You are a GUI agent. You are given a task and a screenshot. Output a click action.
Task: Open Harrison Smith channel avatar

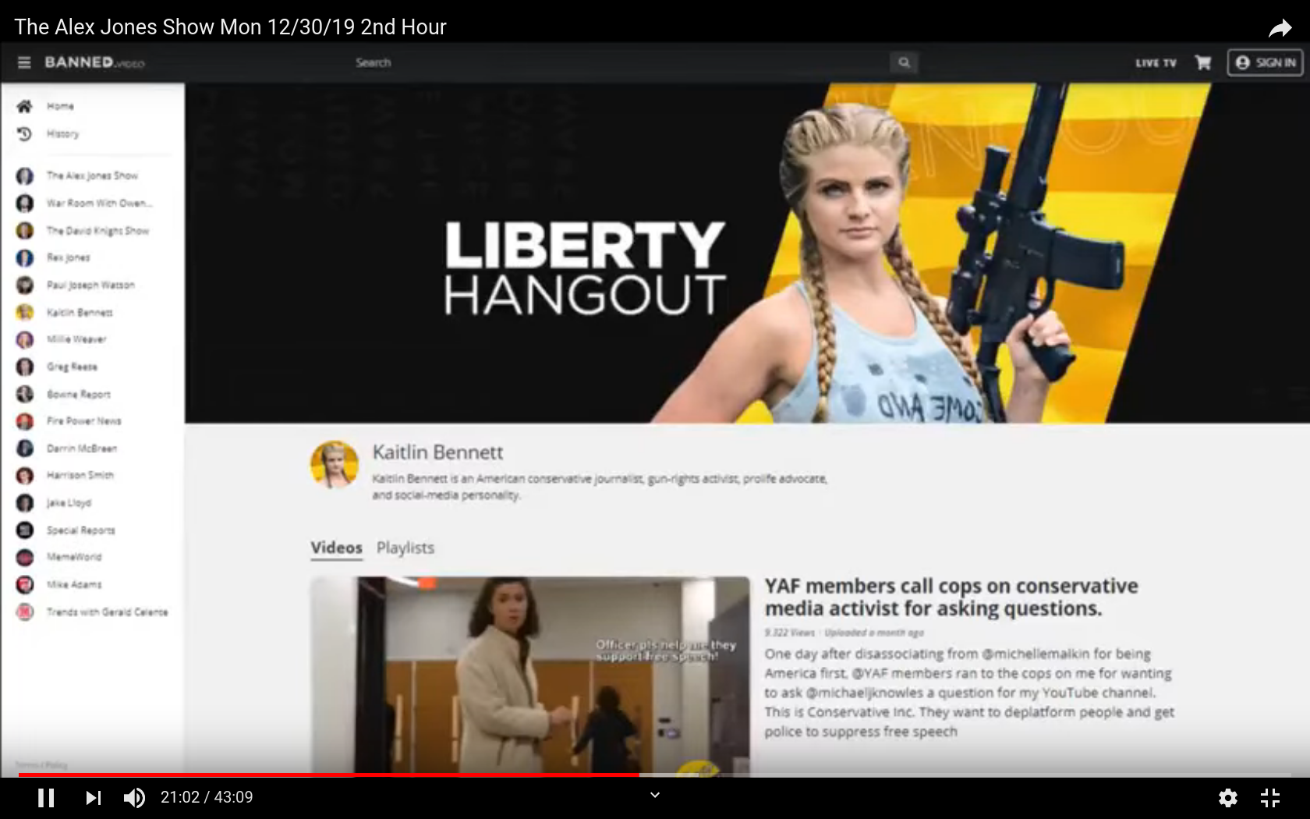[25, 475]
